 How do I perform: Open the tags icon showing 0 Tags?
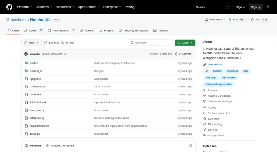point(63,43)
